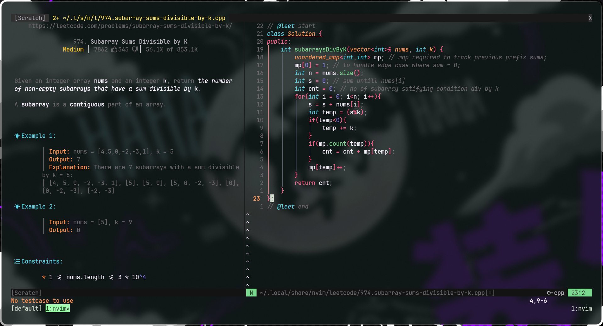Click the lightbulb icon beside Example 2
Viewport: 603px width, 326px height.
(17, 207)
